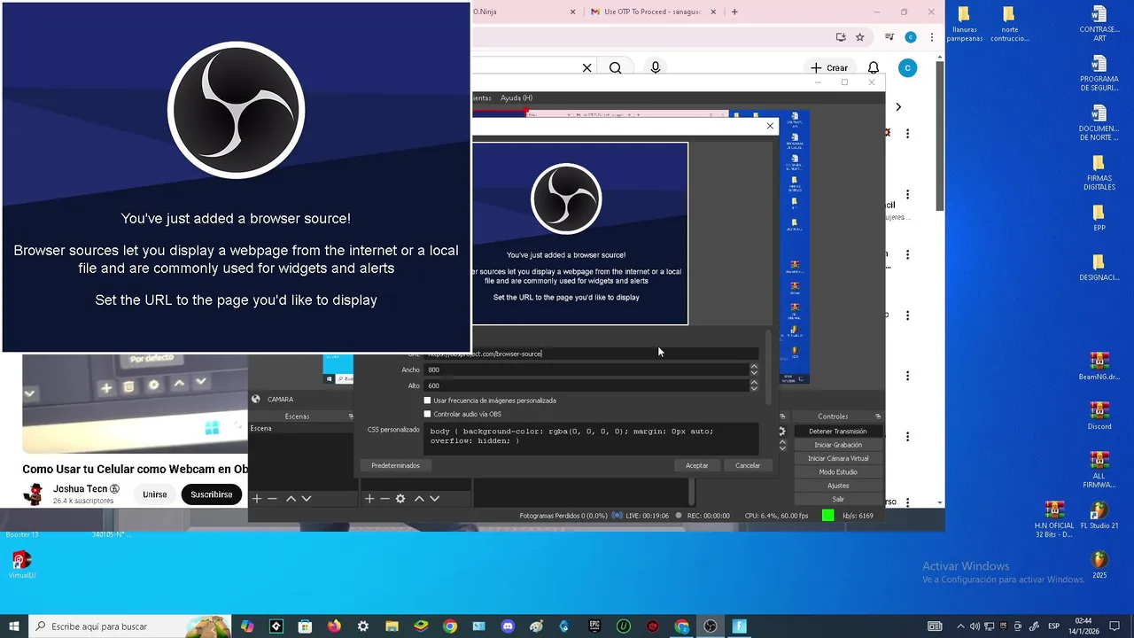
Task: Clear the YouTube search box with the X
Action: point(586,68)
